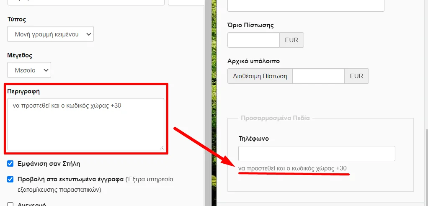
Task: Select the Προσαρμοσμένα Πεδία section heading
Action: pos(275,118)
